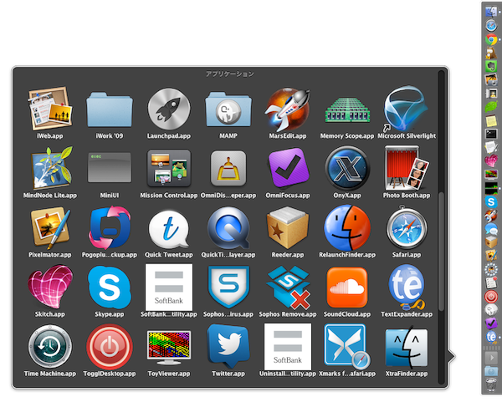Open Reeder.app in the stack grid

pos(288,227)
